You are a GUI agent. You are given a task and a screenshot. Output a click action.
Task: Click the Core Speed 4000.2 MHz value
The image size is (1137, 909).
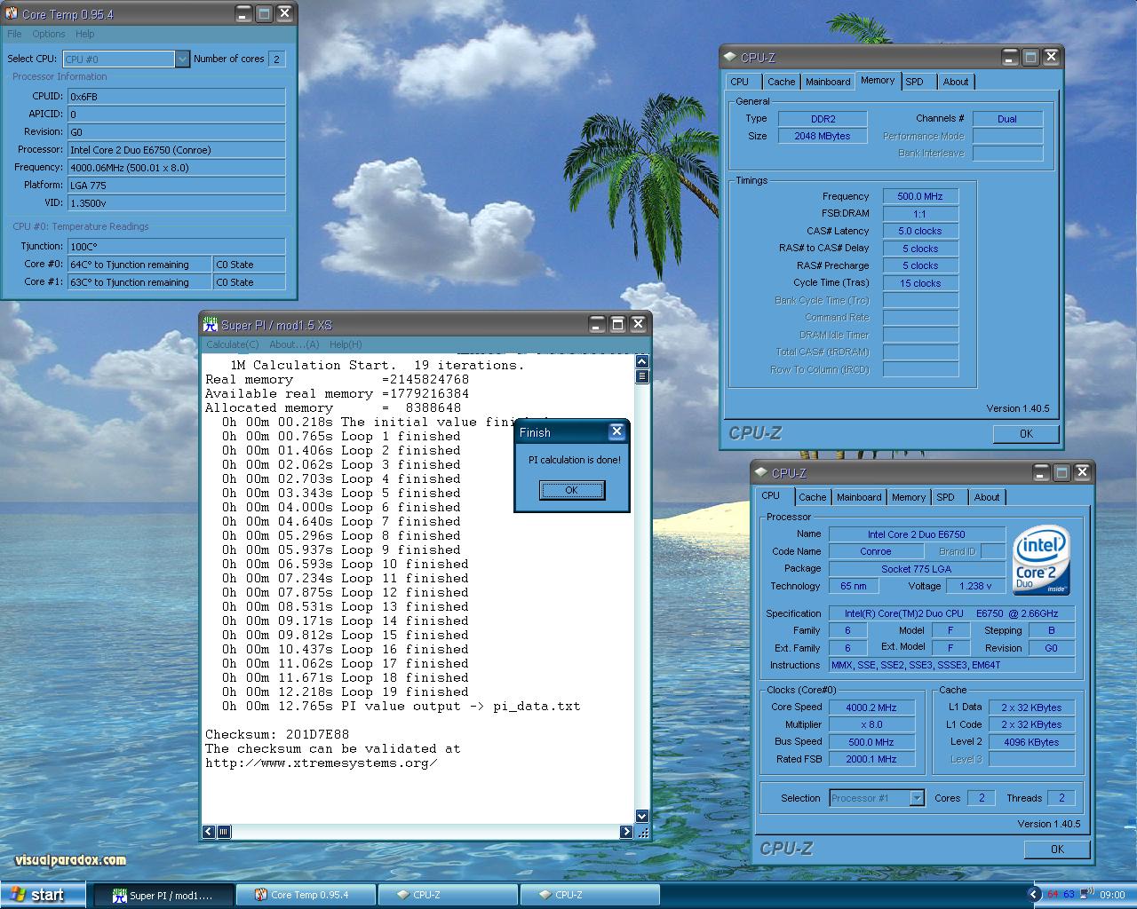tap(871, 707)
